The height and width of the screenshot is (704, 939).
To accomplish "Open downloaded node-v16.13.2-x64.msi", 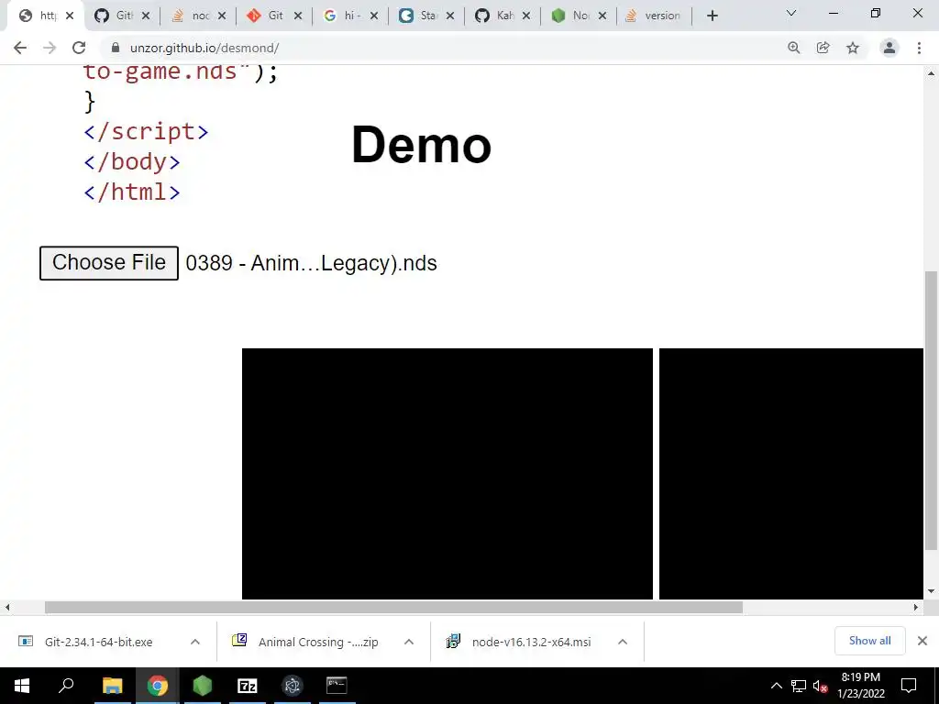I will 521,642.
